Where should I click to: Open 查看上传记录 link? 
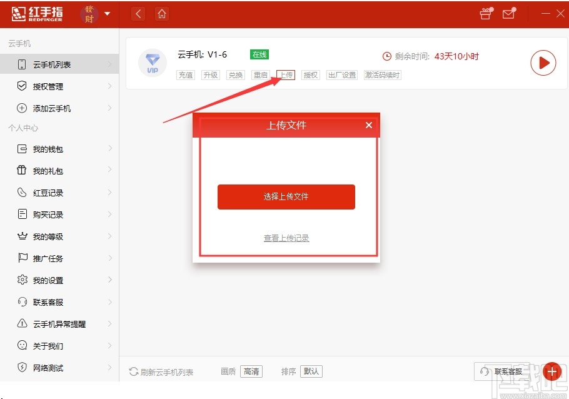[286, 238]
